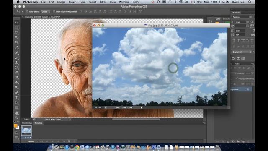Select the Brush tool

tap(17, 57)
